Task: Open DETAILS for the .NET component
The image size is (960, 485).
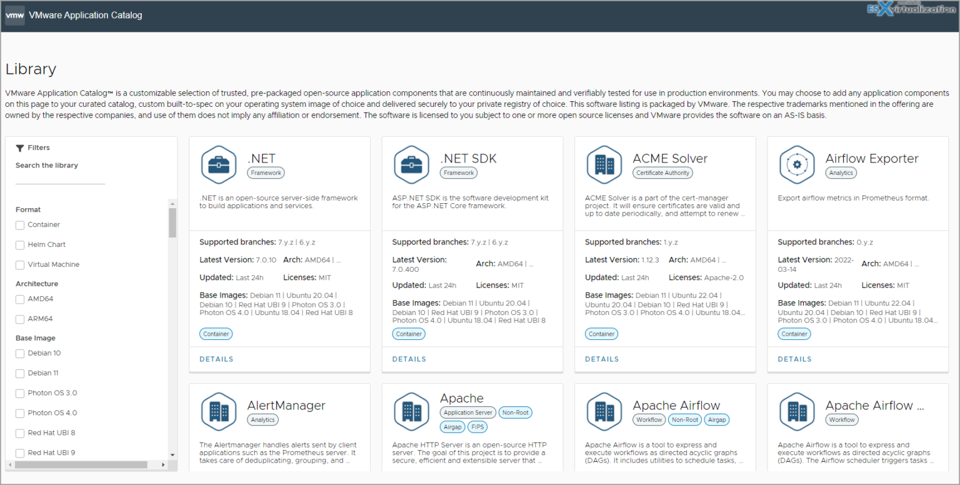Action: pyautogui.click(x=216, y=359)
